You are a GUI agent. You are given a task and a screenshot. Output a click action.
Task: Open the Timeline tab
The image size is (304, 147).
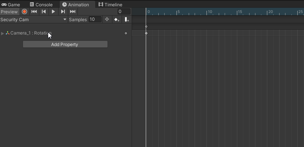[x=110, y=4]
